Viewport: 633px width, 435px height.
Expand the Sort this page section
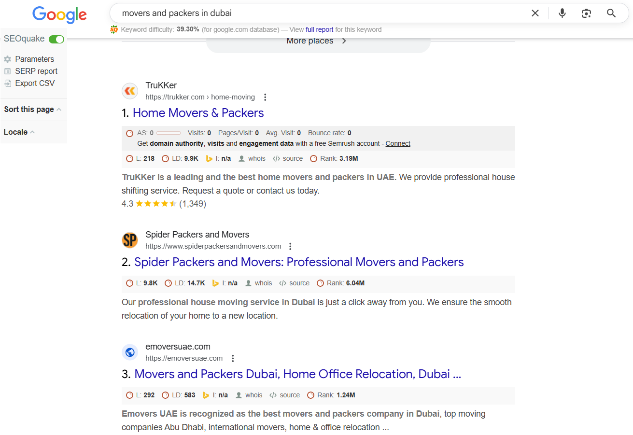(32, 109)
